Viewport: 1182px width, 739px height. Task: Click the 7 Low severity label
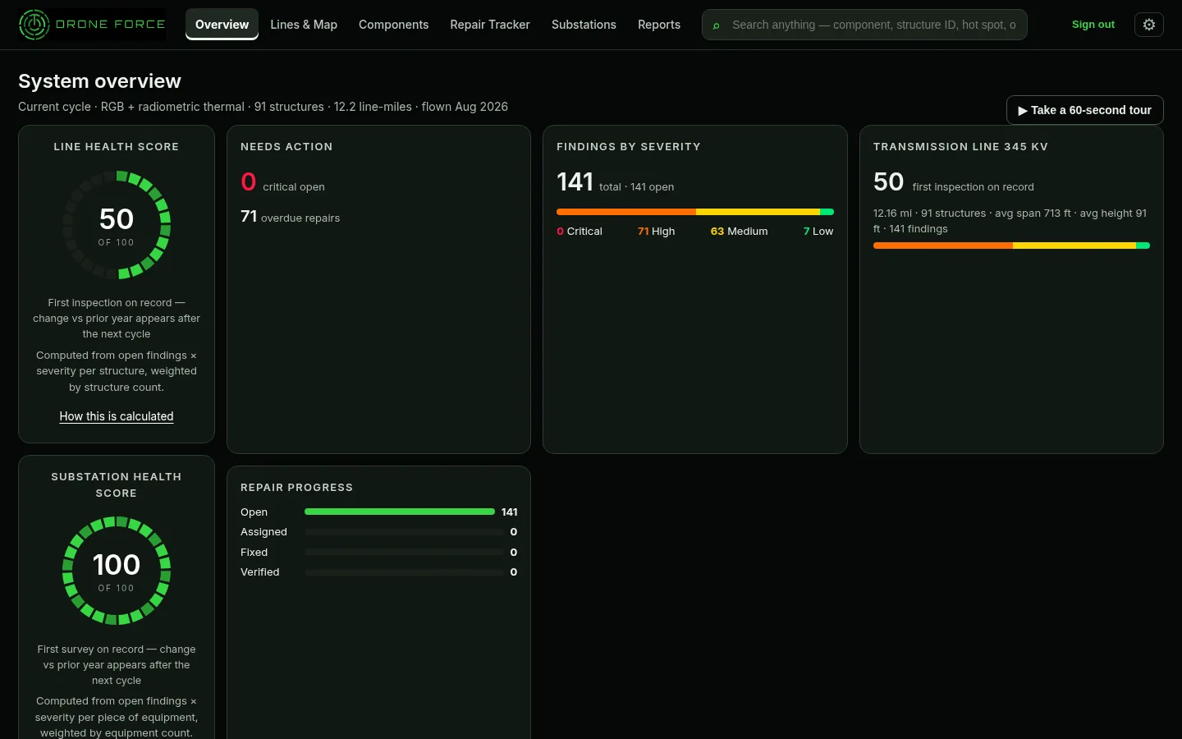pos(818,232)
